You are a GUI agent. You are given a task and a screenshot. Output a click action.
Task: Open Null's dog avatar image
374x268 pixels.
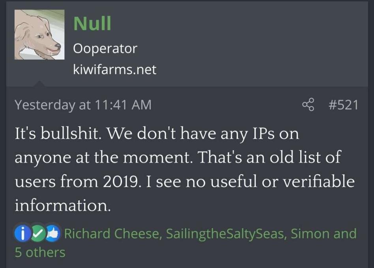click(39, 35)
